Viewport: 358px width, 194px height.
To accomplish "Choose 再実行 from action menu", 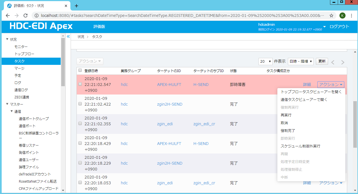I will pos(311,115).
